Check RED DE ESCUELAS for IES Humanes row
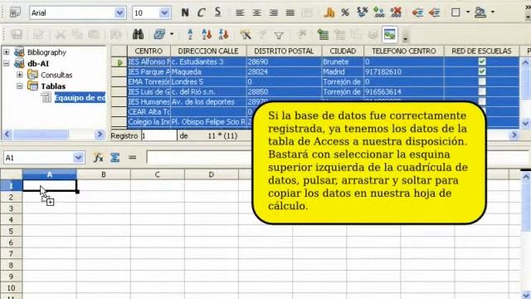The image size is (531, 299). pyautogui.click(x=482, y=101)
